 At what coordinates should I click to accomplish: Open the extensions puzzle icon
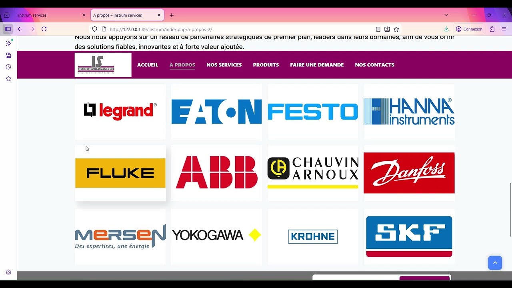coord(492,29)
